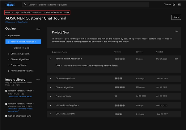This screenshot has height=130, width=186.
Task: Expand the GMeans Algorithm row chevron
Action: (50, 87)
